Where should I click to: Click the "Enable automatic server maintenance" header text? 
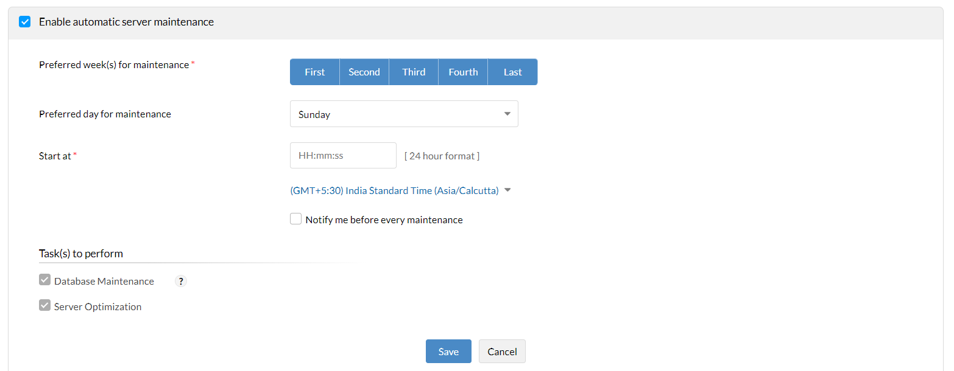coord(126,22)
